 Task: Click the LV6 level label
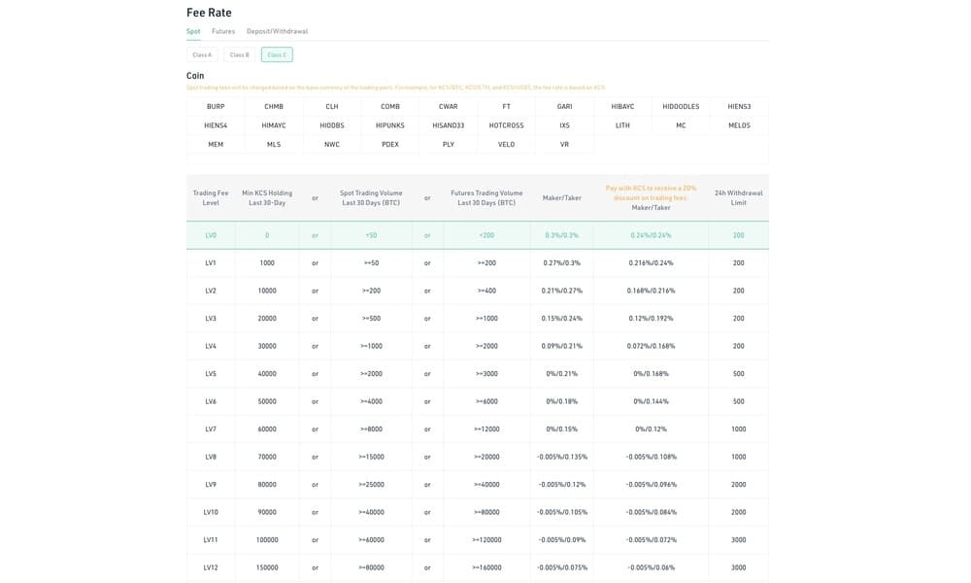pos(211,401)
